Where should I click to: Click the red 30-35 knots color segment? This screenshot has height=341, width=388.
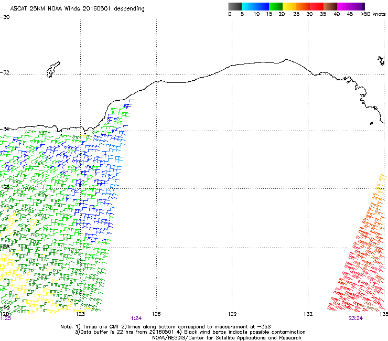tap(317, 6)
